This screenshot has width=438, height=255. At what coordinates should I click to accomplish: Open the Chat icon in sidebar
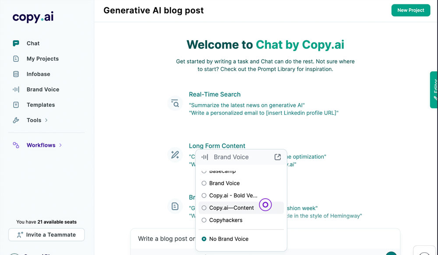coord(16,43)
